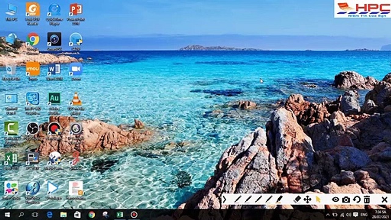391x220 pixels.
Task: Open the notification action center
Action: pyautogui.click(x=355, y=215)
